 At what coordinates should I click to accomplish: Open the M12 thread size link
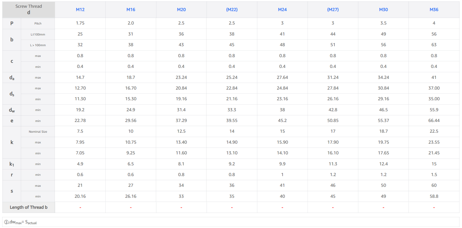coord(80,10)
